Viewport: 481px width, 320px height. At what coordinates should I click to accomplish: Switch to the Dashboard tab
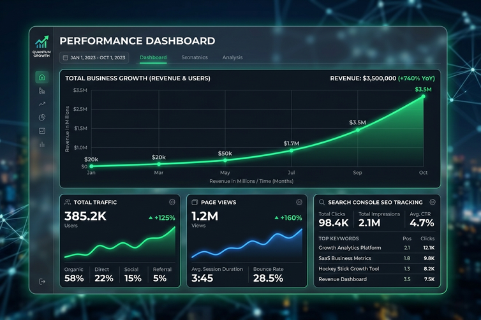click(153, 57)
